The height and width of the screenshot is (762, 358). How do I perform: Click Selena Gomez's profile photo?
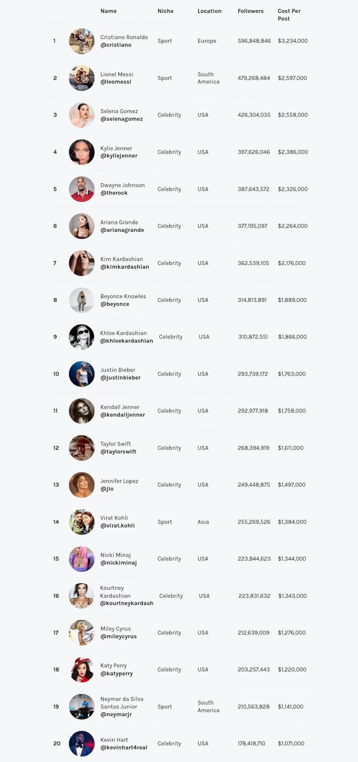click(x=82, y=115)
